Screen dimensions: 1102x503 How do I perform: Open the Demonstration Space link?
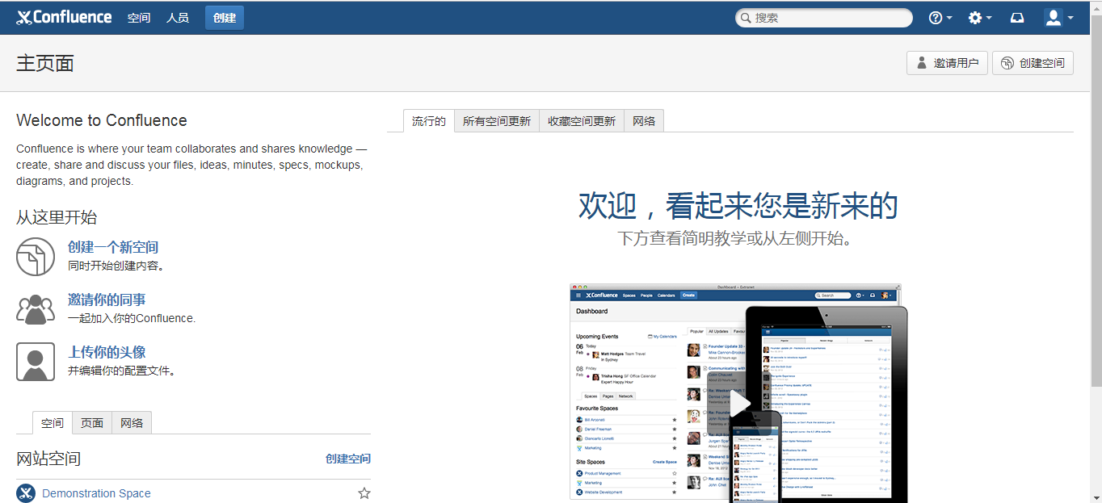(96, 493)
